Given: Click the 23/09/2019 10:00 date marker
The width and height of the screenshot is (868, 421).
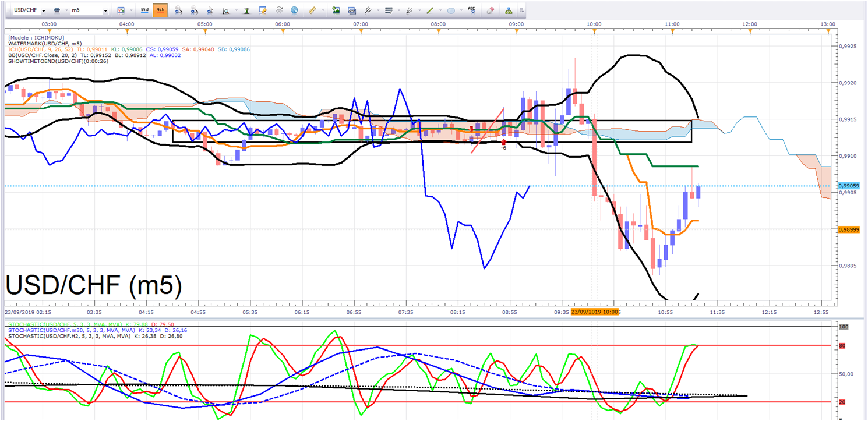Looking at the screenshot, I should pyautogui.click(x=594, y=312).
